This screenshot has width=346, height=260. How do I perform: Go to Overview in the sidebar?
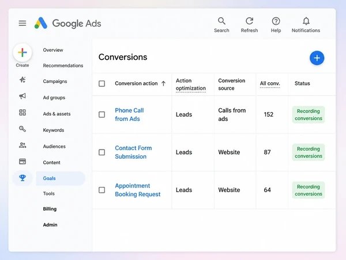tap(53, 50)
